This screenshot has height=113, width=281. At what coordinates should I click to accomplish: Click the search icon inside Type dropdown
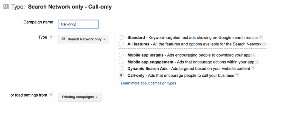[x=63, y=39]
